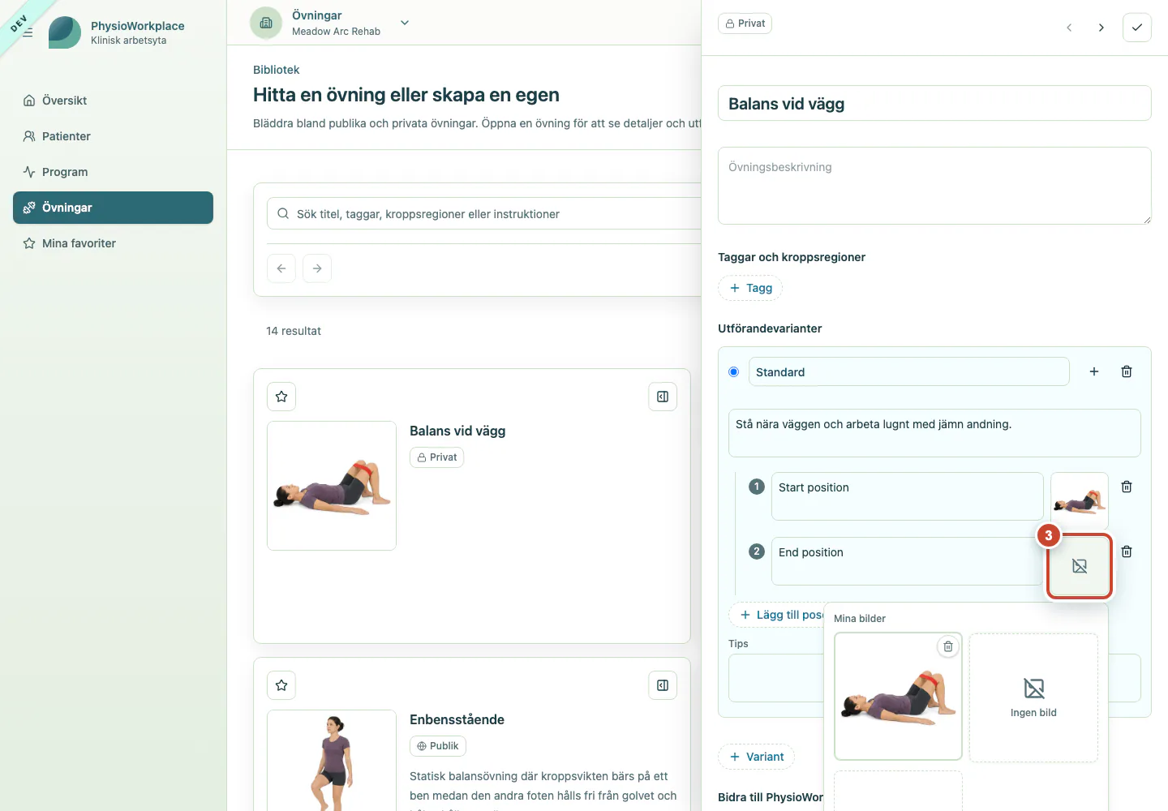Open side panel for Balans vid vägg card
This screenshot has height=811, width=1168.
(x=663, y=397)
